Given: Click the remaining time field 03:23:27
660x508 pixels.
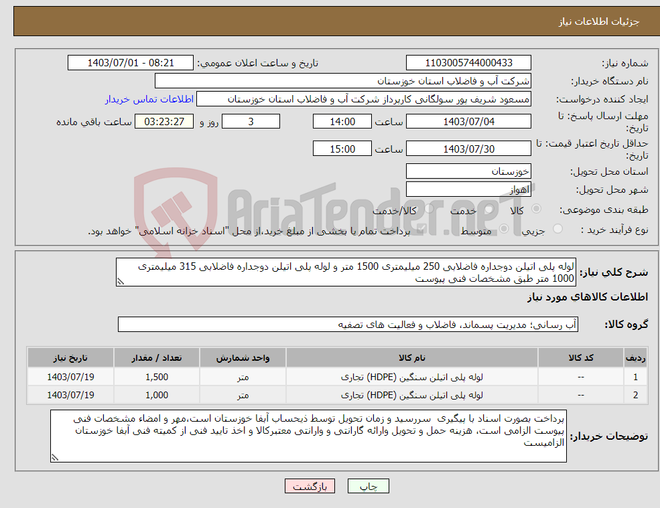Looking at the screenshot, I should pos(164,122).
